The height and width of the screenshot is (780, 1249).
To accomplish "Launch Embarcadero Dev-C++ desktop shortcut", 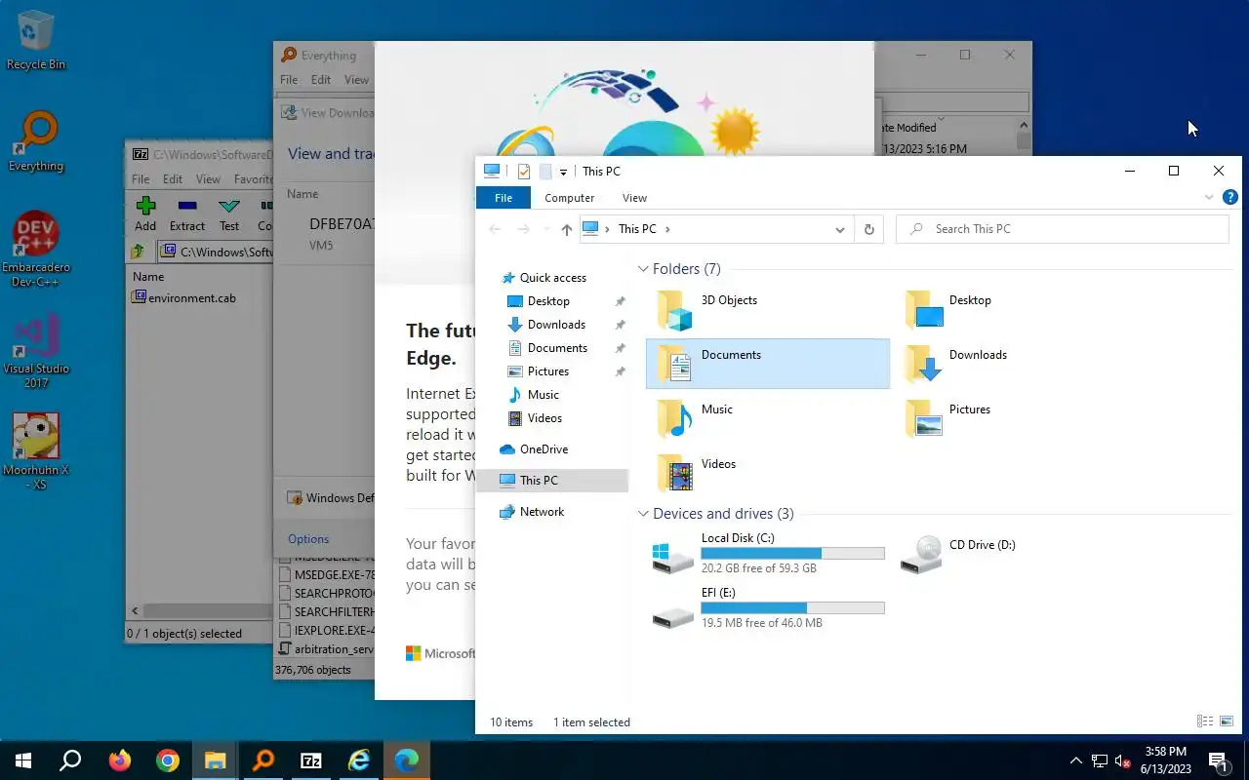I will pos(36,249).
